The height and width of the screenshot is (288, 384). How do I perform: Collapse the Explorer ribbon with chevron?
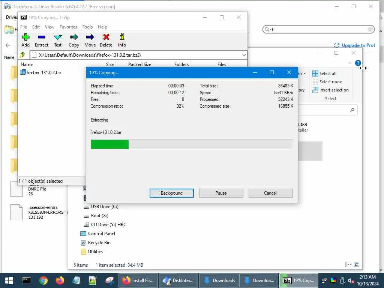click(x=350, y=63)
